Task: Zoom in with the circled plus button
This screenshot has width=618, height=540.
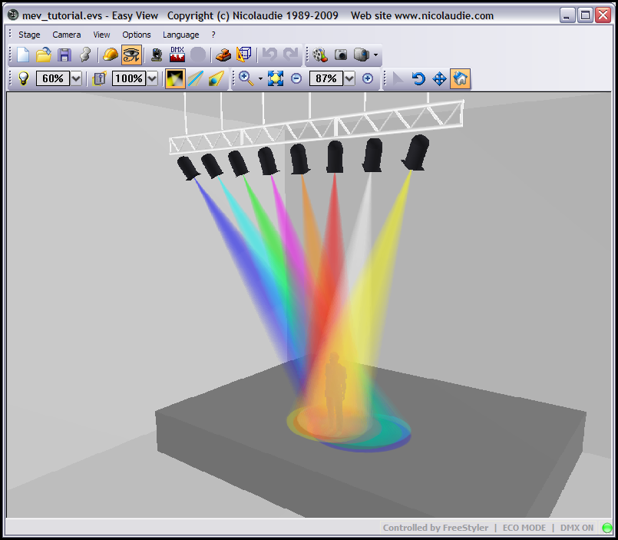Action: coord(367,78)
